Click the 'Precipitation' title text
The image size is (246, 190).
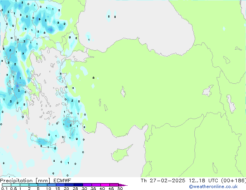pos(16,181)
